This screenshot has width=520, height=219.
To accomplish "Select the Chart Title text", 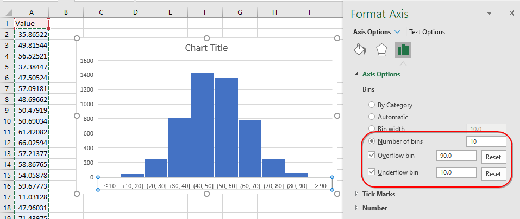I will pyautogui.click(x=206, y=48).
